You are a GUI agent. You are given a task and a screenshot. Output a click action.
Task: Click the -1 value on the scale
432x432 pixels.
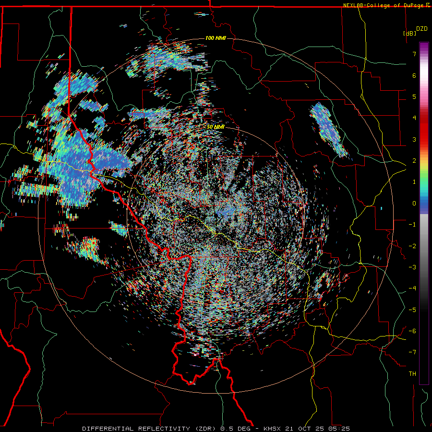(412, 225)
